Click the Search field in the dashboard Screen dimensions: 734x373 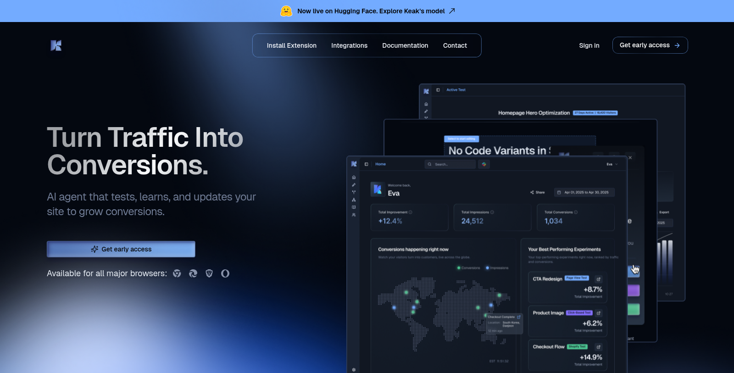[x=450, y=164]
